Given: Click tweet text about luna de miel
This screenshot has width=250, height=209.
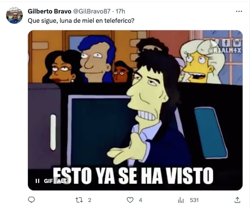Looking at the screenshot, I should [x=81, y=20].
